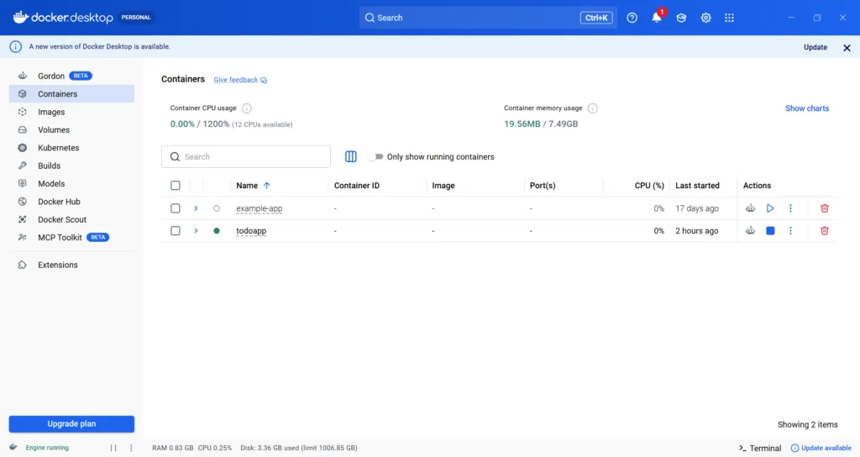Select all containers checkbox
This screenshot has height=457, width=860.
click(176, 186)
